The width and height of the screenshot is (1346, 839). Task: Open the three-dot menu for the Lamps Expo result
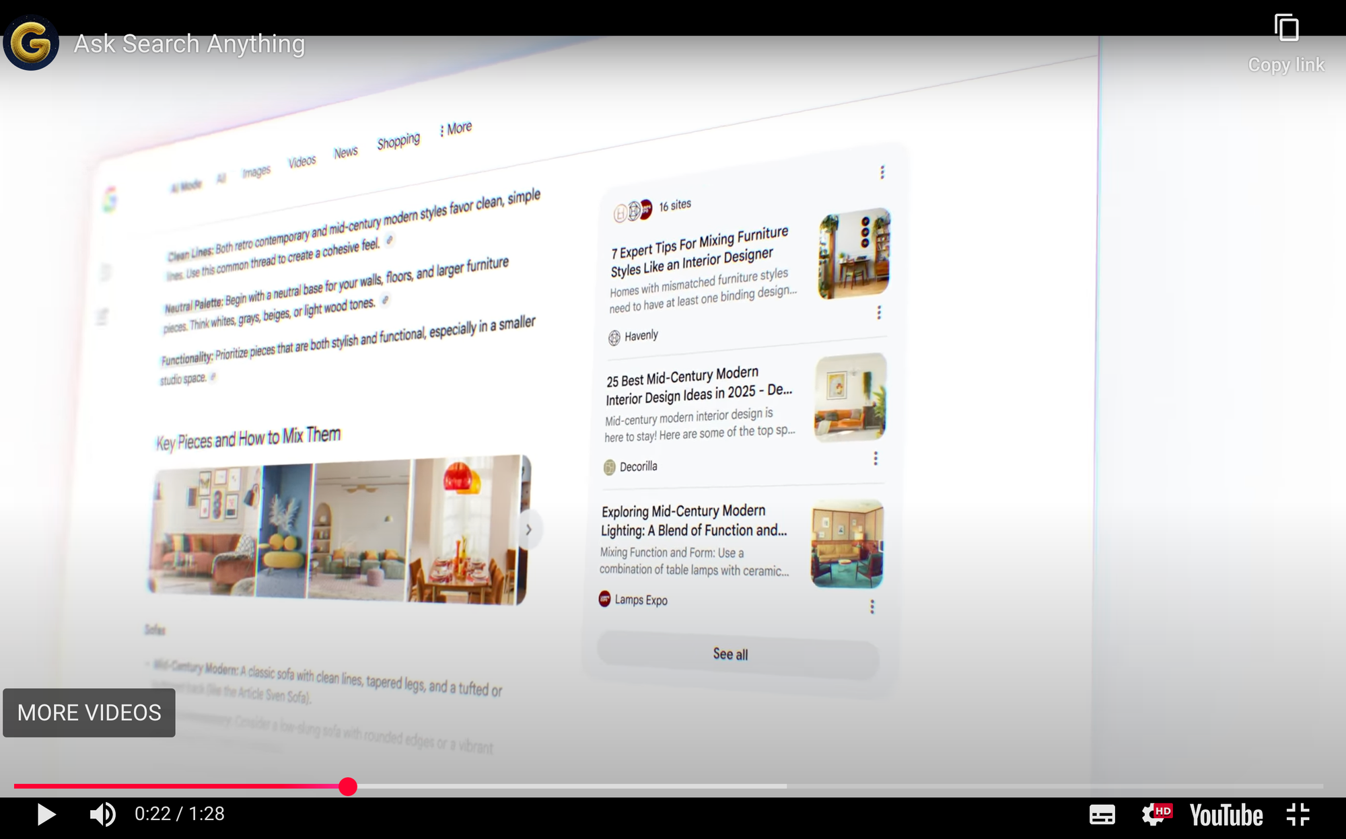pos(872,607)
